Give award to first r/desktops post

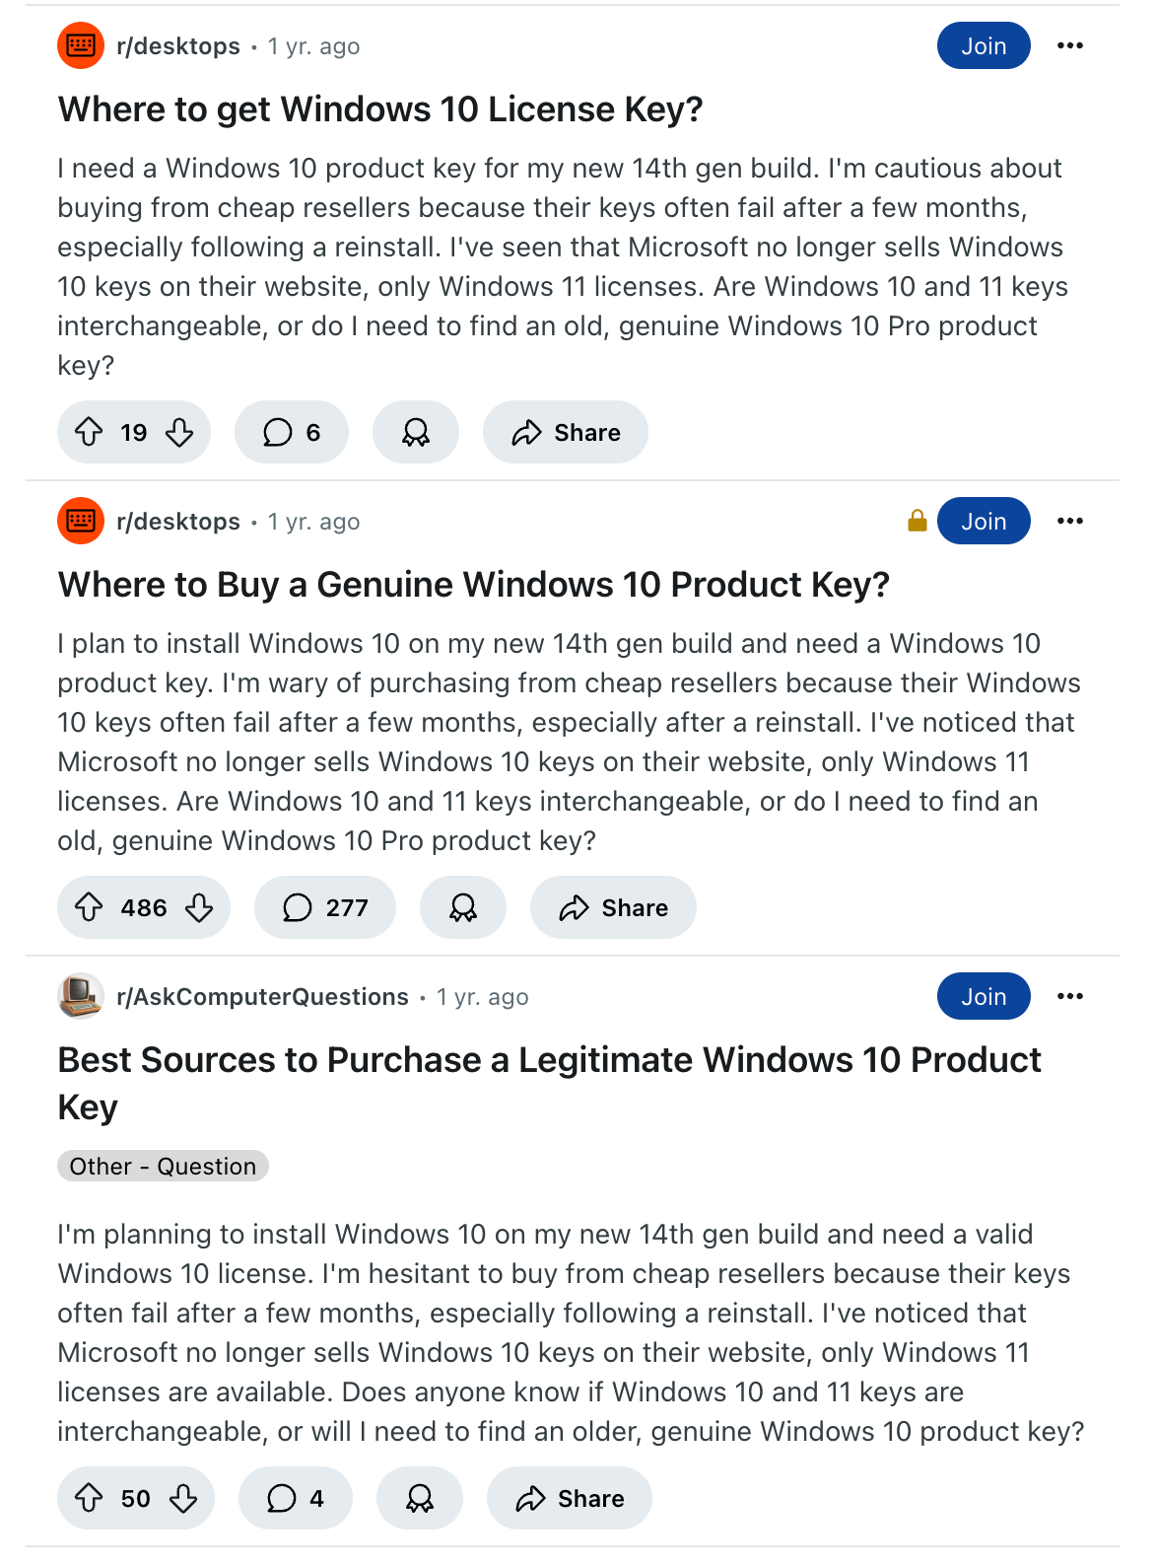point(416,432)
